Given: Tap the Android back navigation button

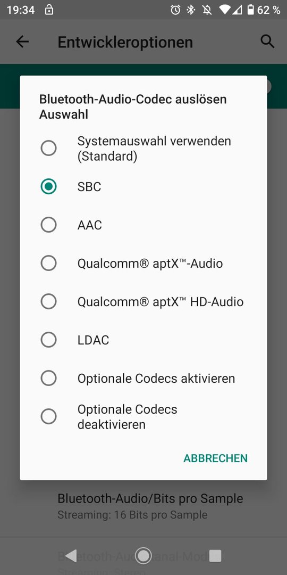Looking at the screenshot, I should 71,556.
